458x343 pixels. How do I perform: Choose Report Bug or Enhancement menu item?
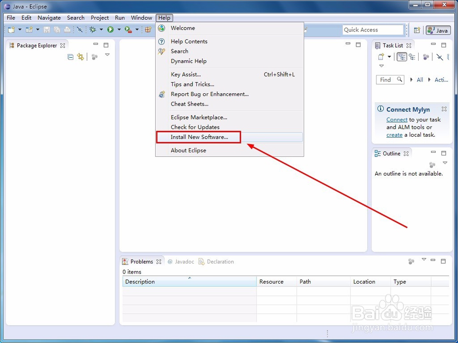pyautogui.click(x=229, y=94)
